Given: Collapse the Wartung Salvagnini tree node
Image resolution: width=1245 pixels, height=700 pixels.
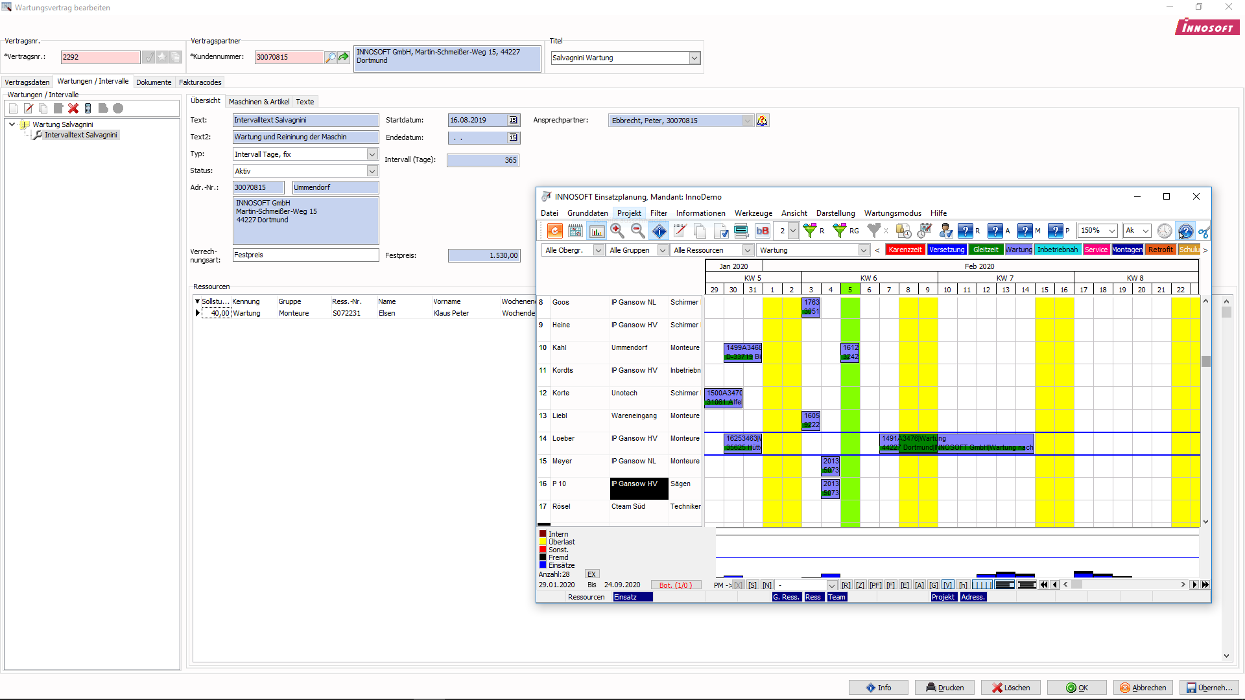Looking at the screenshot, I should pyautogui.click(x=12, y=124).
